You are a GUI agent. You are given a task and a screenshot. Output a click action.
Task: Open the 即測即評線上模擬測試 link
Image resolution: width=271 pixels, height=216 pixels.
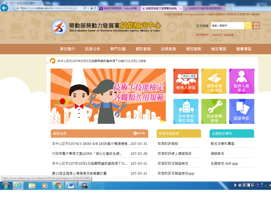(x=174, y=153)
